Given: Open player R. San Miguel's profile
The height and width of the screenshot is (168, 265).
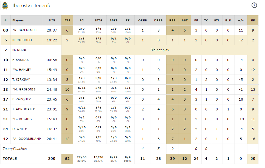Looking at the screenshot, I should (x=26, y=30).
